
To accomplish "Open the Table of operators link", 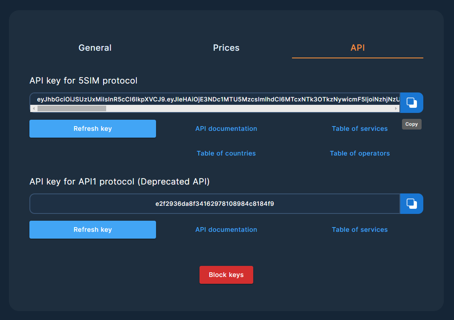I will coord(360,153).
